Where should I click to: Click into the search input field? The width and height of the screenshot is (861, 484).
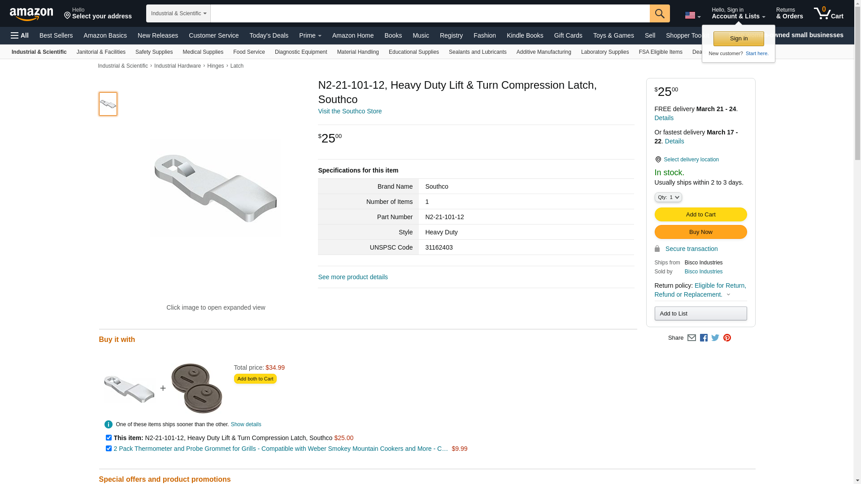click(x=430, y=13)
